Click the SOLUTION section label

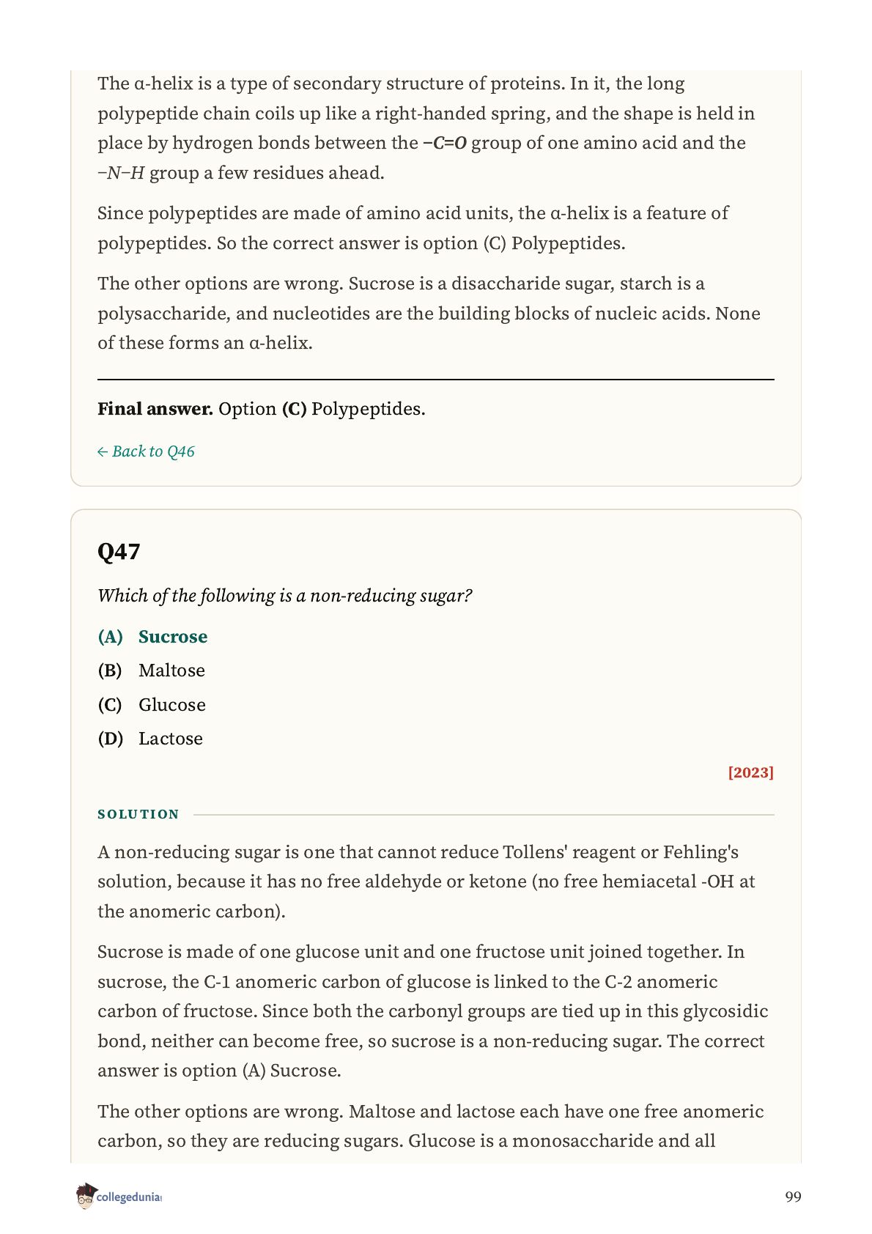click(138, 814)
